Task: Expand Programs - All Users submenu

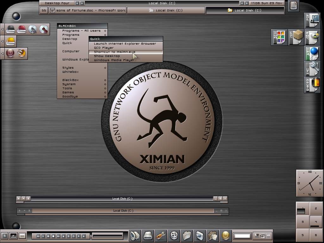Action: point(82,31)
